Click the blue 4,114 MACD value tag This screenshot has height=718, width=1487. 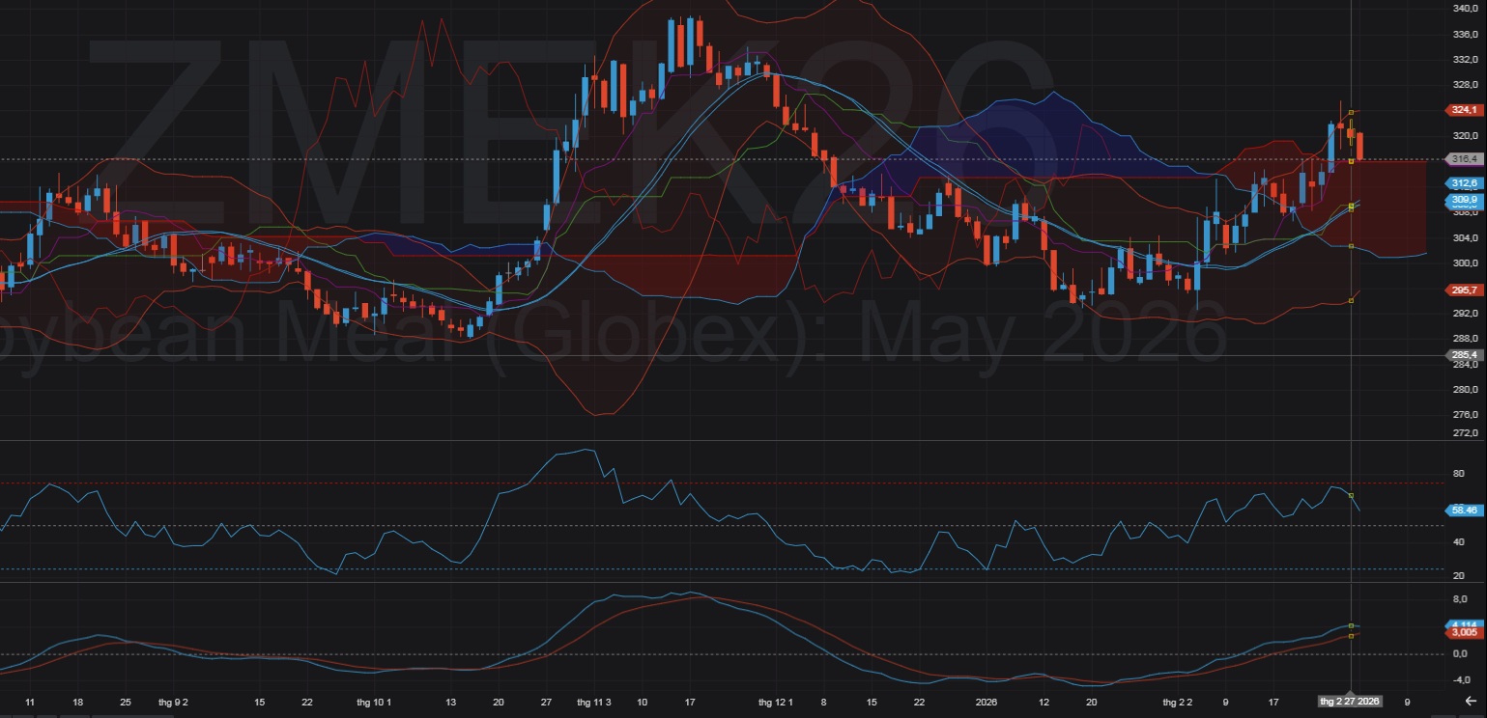[x=1465, y=624]
